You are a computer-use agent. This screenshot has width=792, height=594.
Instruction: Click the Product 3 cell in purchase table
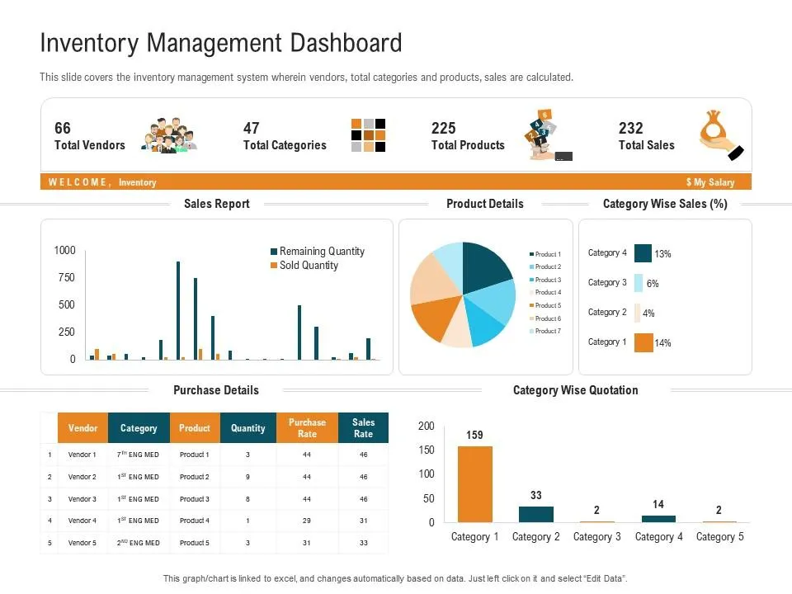point(195,499)
